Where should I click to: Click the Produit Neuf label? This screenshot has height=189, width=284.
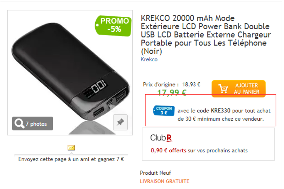point(155,173)
